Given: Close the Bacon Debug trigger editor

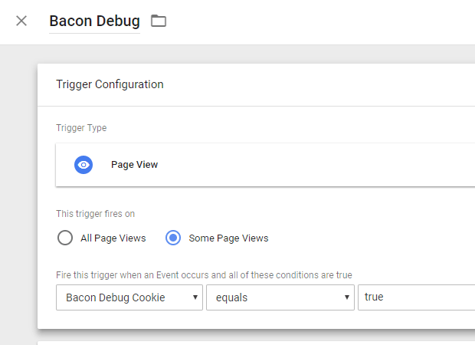Looking at the screenshot, I should [21, 21].
